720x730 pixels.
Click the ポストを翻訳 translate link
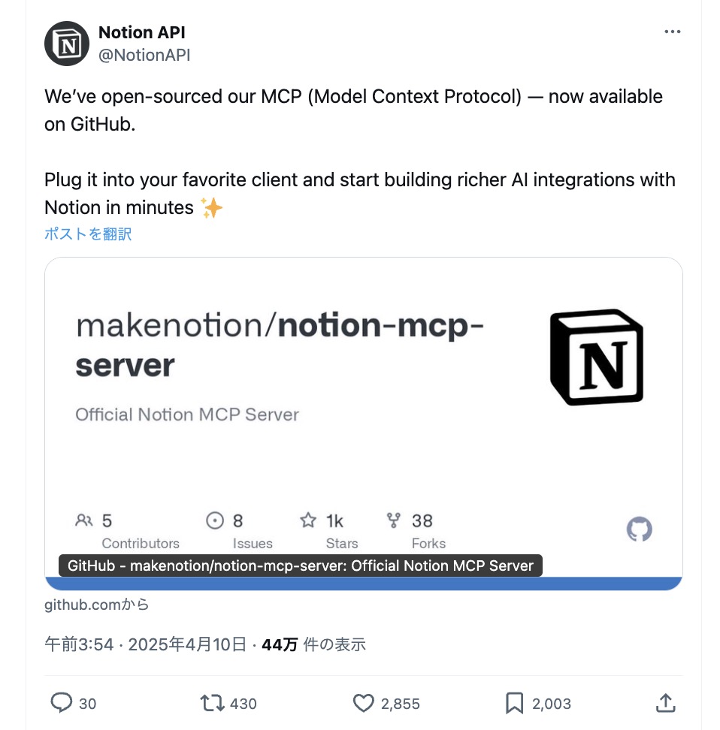(88, 234)
